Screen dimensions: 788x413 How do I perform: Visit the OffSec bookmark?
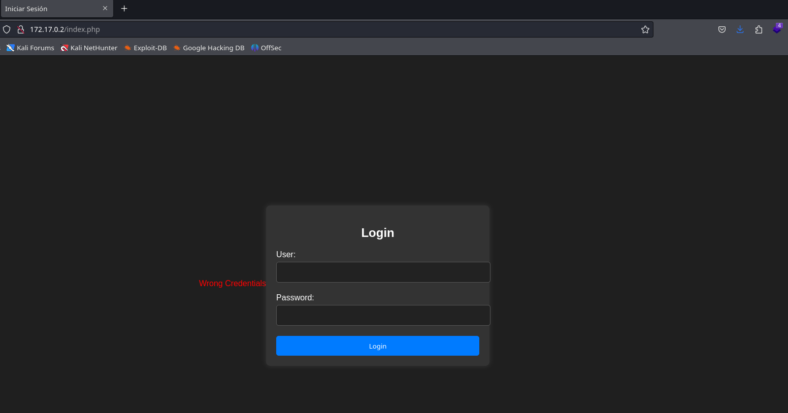pos(266,48)
